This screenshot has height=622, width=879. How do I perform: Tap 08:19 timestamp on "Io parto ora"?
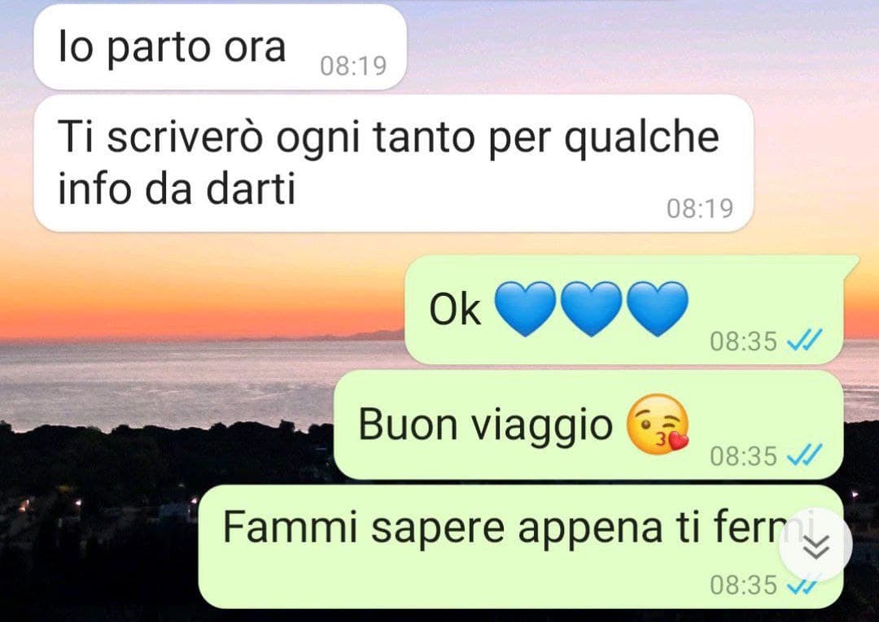pyautogui.click(x=353, y=66)
